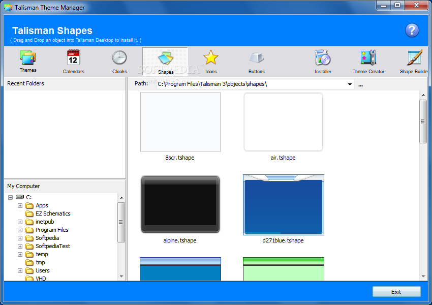Select the Shapes section icon

(165, 58)
